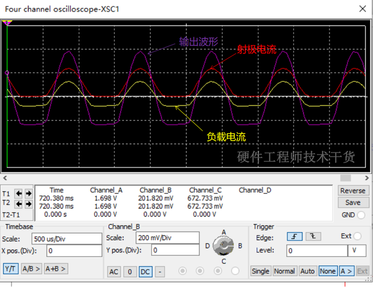Set channel coupling to 0
Screen dimensions: 373x287
click(x=129, y=271)
